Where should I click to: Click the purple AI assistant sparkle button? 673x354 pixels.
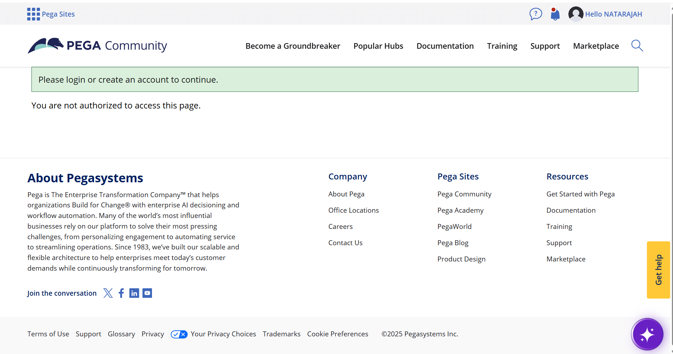point(647,334)
